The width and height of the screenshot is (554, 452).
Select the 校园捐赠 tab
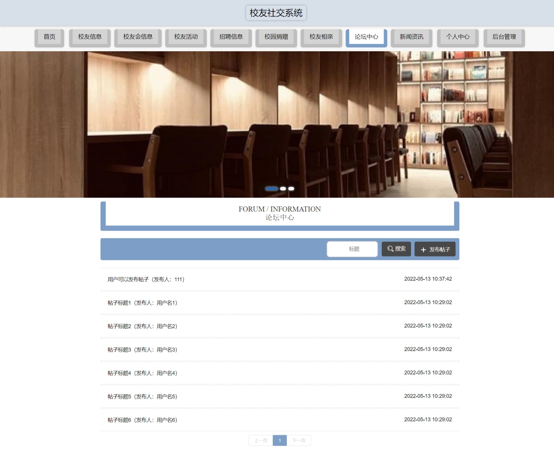coord(276,38)
